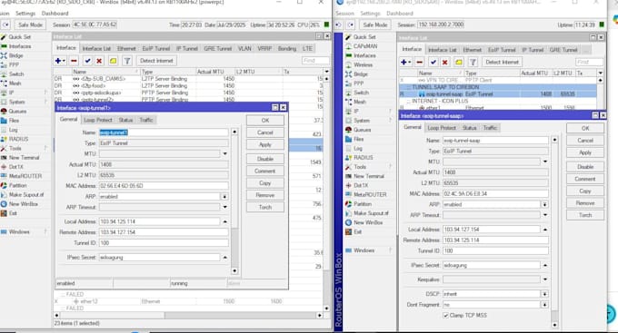Click Copy in eoip-tunnel-saap dialog
The width and height of the screenshot is (618, 333).
[x=585, y=191]
